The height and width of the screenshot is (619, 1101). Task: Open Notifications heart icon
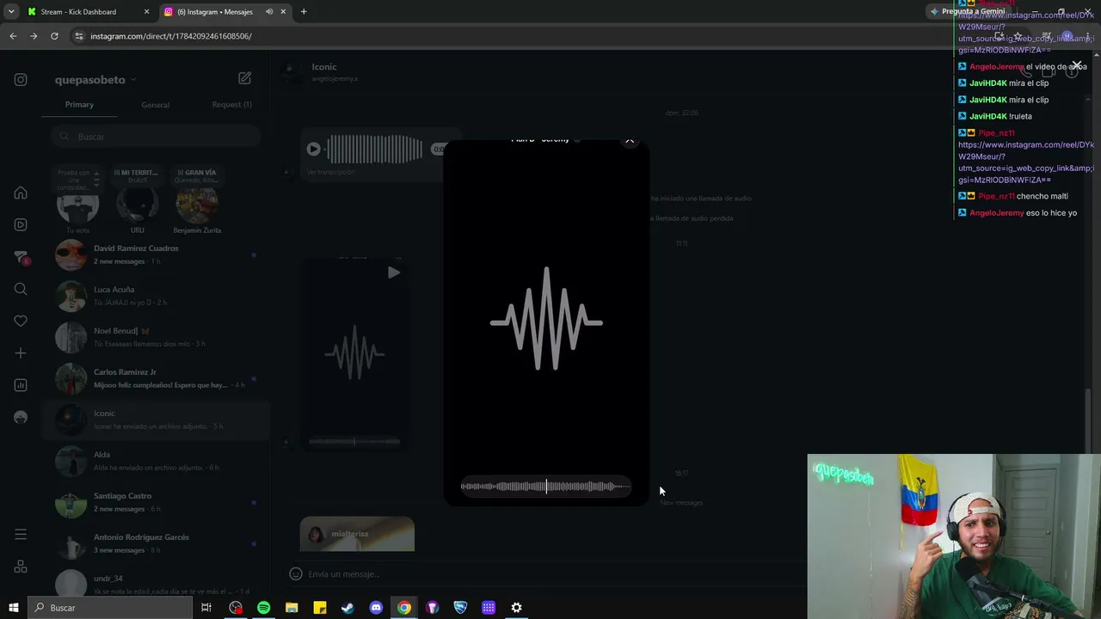click(x=21, y=322)
